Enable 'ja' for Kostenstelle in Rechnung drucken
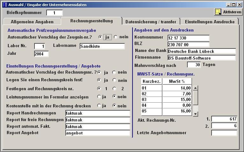Image resolution: width=244 pixels, height=152 pixels. 99,106
